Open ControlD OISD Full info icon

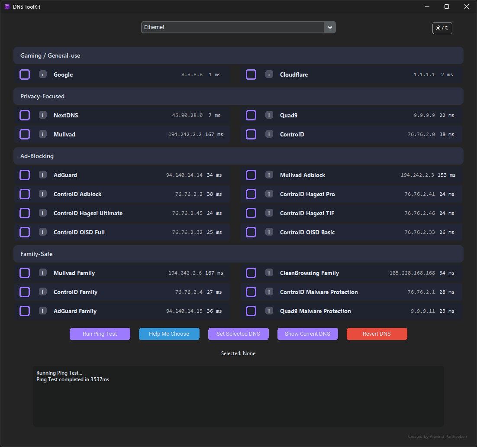coord(42,232)
